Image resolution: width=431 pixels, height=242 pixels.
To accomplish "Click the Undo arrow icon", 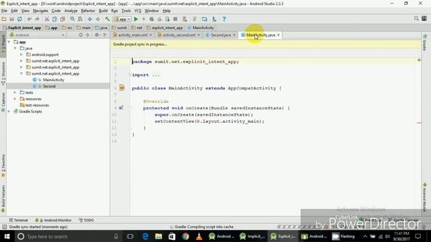I will pos(29,19).
